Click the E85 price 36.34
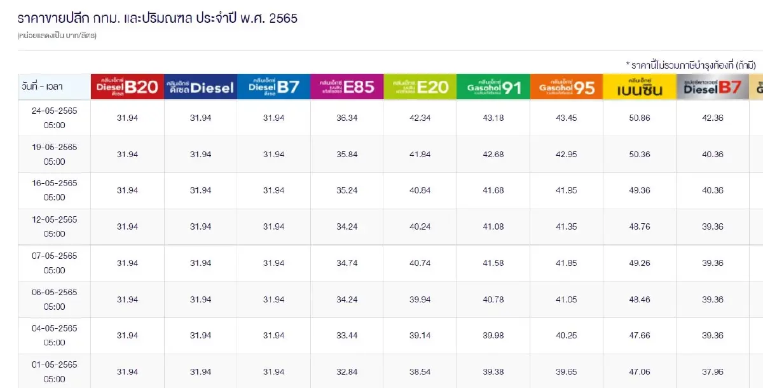The width and height of the screenshot is (763, 388). click(347, 118)
